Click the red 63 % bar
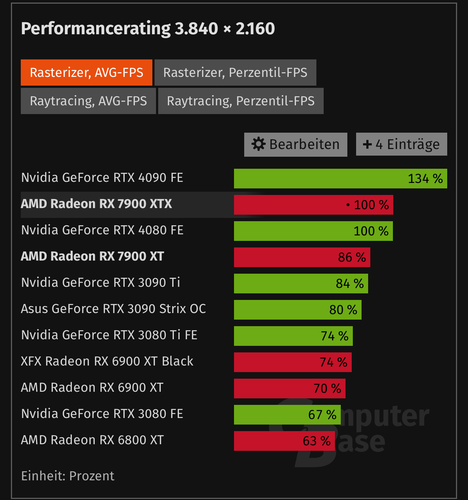The image size is (468, 500). pyautogui.click(x=284, y=441)
